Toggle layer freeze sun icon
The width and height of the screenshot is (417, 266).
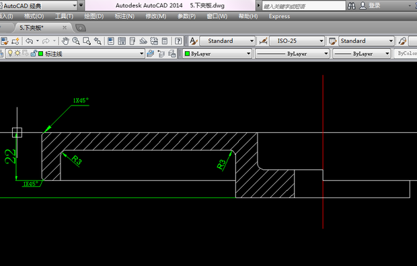[17, 54]
